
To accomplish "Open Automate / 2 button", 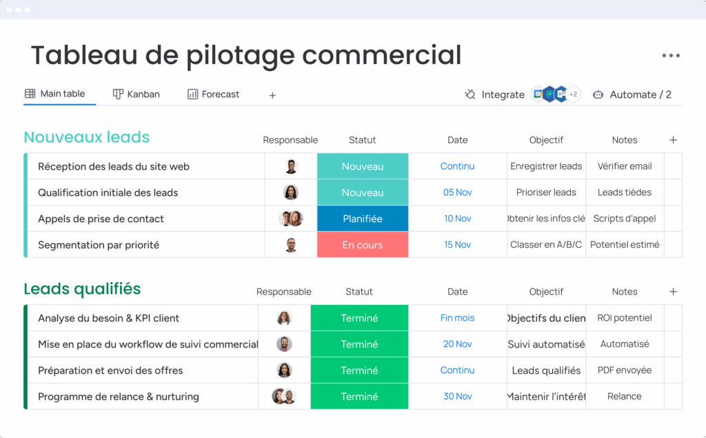I will pos(632,94).
